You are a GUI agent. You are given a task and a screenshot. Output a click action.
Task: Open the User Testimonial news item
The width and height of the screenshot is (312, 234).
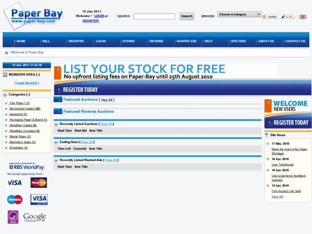(x=282, y=165)
